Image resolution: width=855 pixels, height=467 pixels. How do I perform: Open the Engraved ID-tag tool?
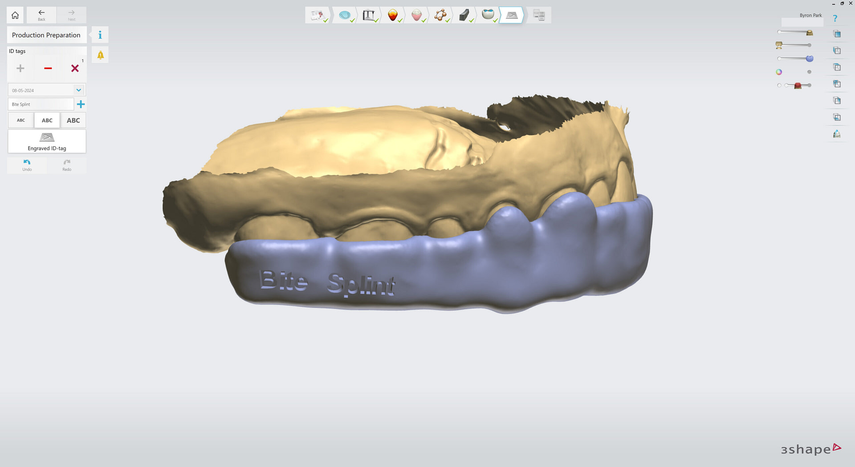pos(46,141)
